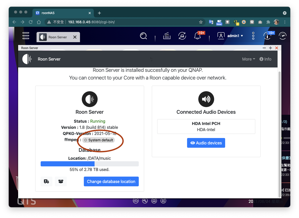The image size is (299, 218).
Task: Select the Roon Server taskbar tab
Action: click(x=58, y=37)
